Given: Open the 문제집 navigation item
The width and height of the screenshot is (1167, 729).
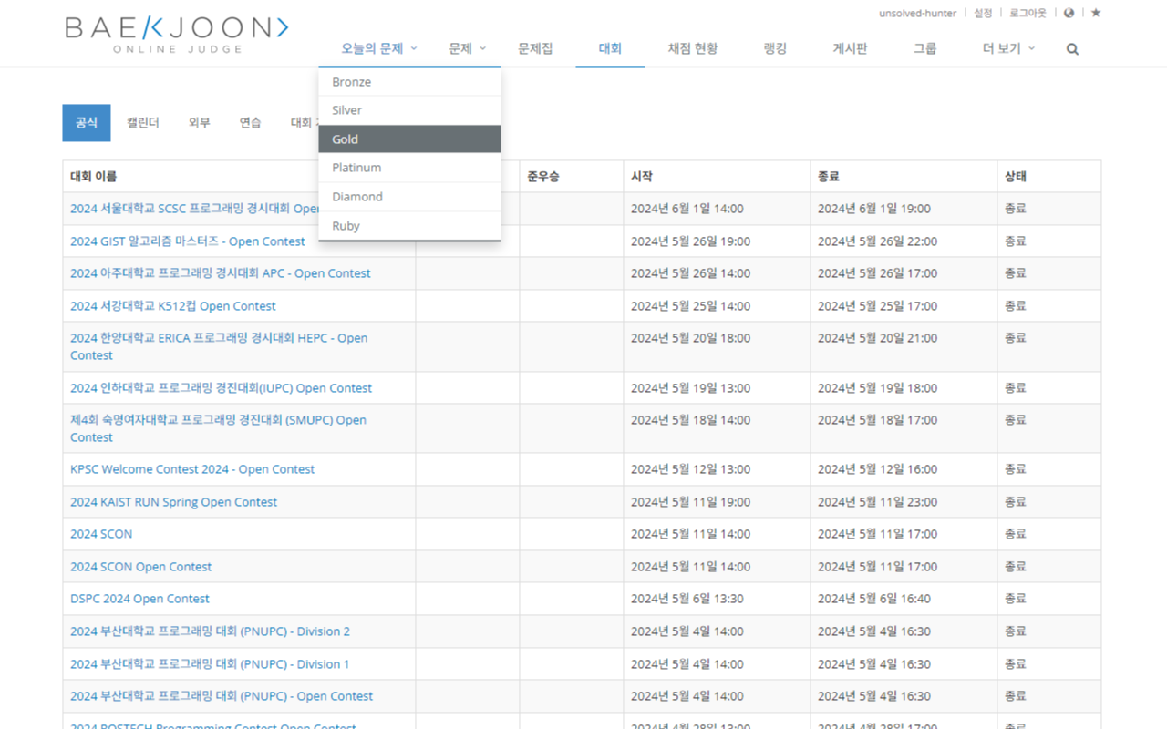Looking at the screenshot, I should tap(535, 48).
